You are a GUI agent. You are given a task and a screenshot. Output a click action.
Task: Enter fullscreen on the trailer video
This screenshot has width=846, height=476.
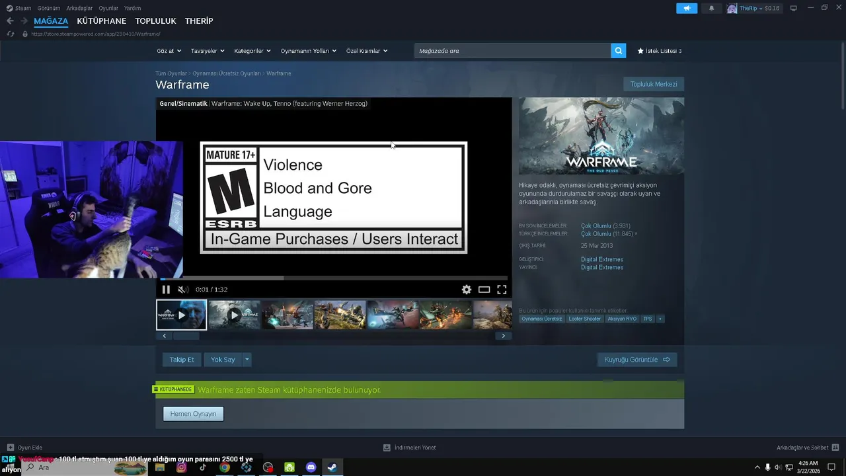coord(502,290)
